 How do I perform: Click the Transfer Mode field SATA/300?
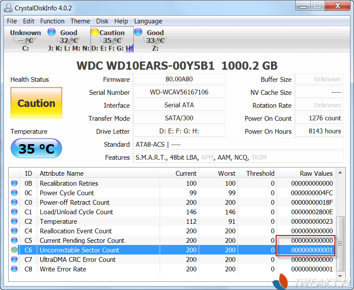tap(179, 118)
